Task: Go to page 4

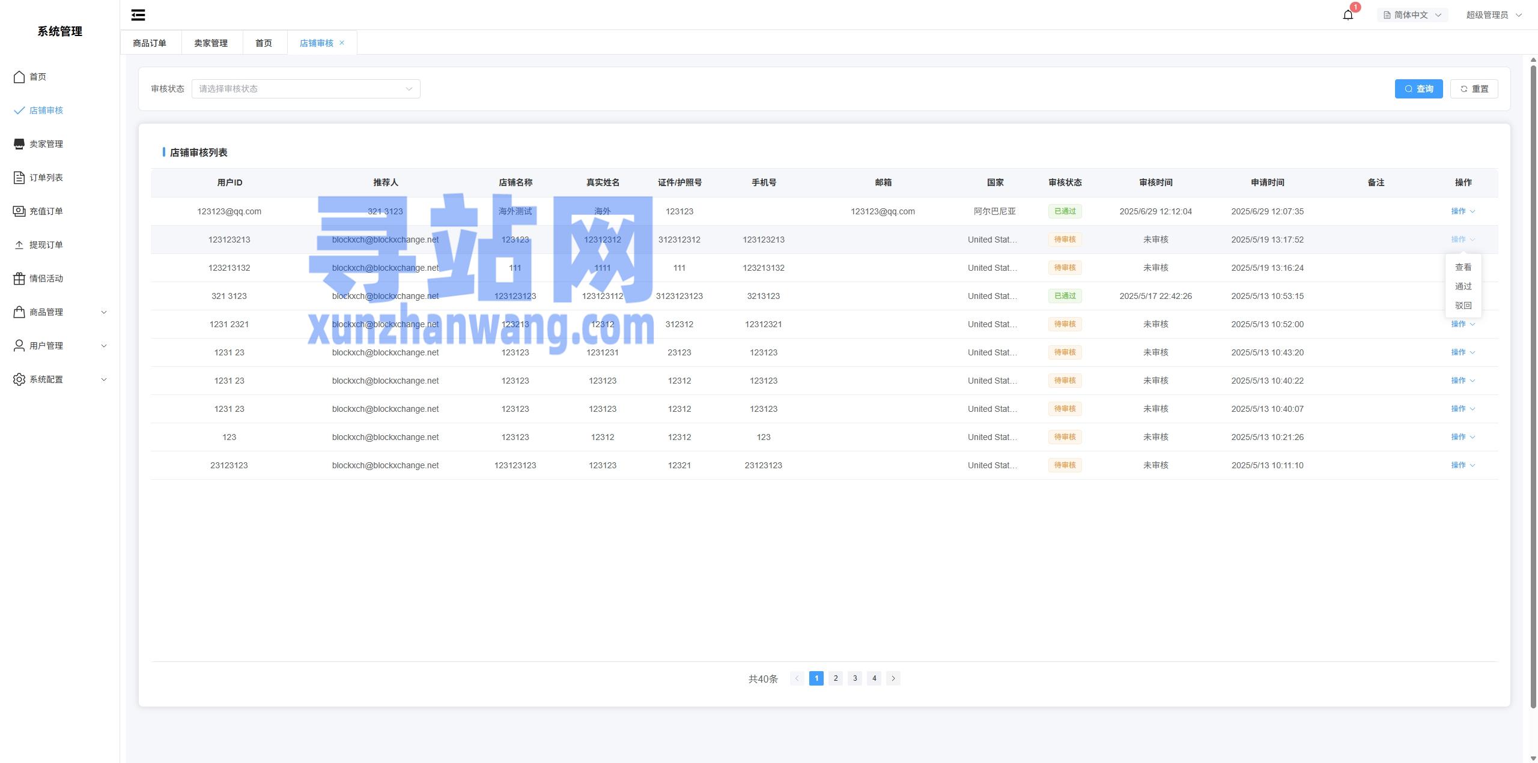Action: pos(874,678)
